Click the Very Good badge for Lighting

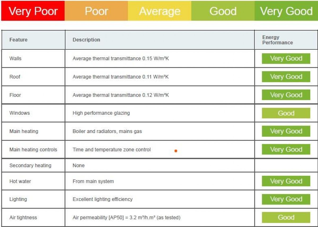(x=286, y=199)
